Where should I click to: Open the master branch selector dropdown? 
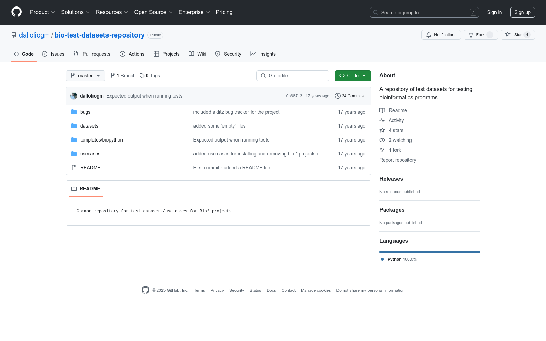coord(85,76)
